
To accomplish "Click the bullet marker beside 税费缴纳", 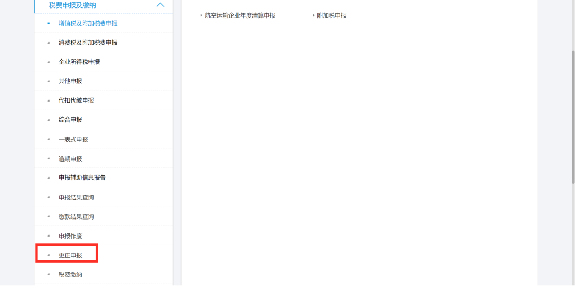I will click(x=48, y=275).
